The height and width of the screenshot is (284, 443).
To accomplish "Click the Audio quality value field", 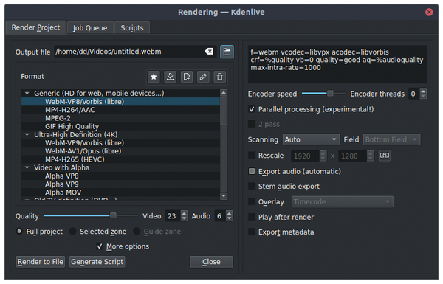I will (220, 216).
